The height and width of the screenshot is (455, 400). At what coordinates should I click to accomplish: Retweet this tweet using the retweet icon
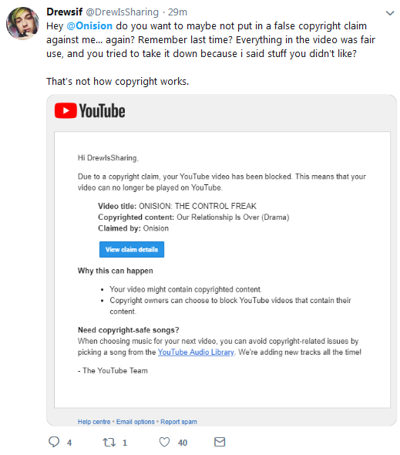pyautogui.click(x=109, y=443)
